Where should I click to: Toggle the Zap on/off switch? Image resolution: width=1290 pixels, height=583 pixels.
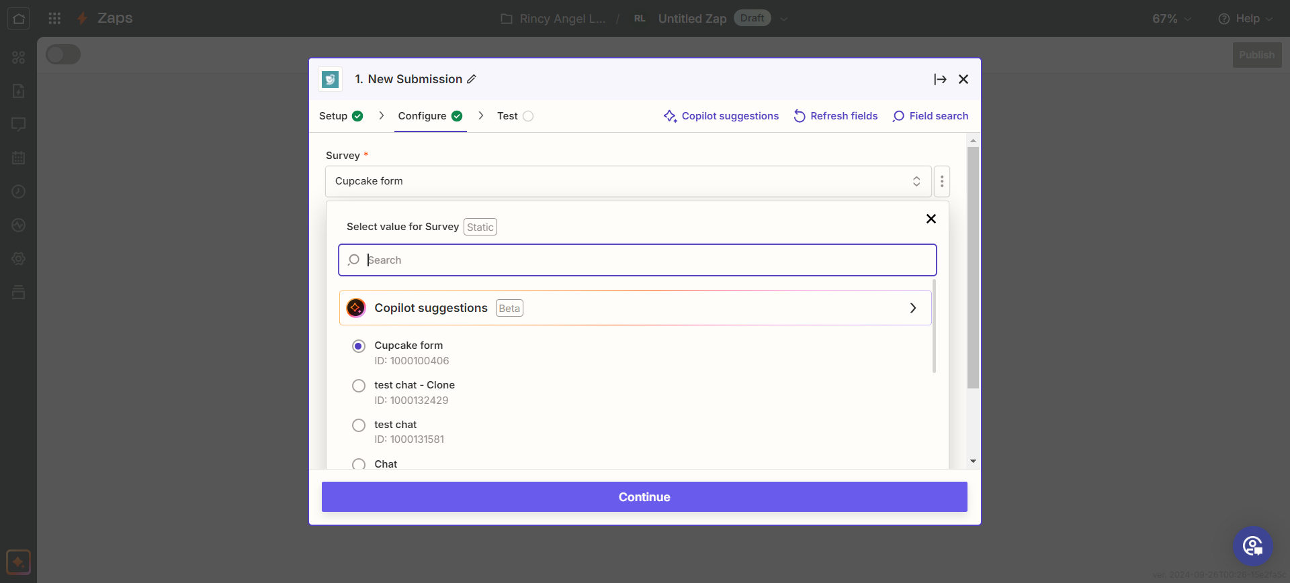coord(63,55)
